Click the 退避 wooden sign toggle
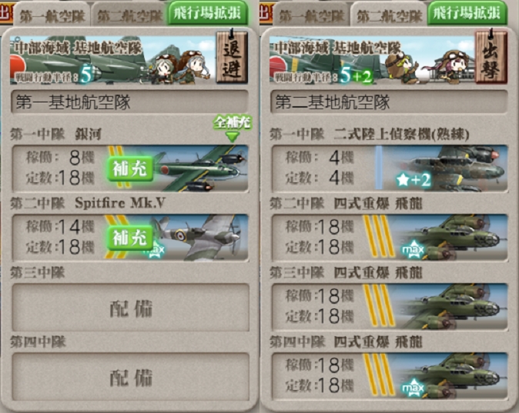This screenshot has height=413, width=519. tap(232, 57)
